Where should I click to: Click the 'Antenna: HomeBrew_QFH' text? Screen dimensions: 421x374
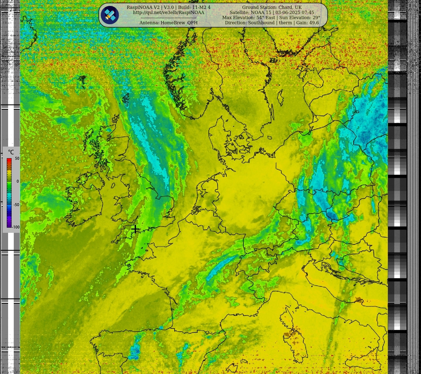click(x=168, y=23)
